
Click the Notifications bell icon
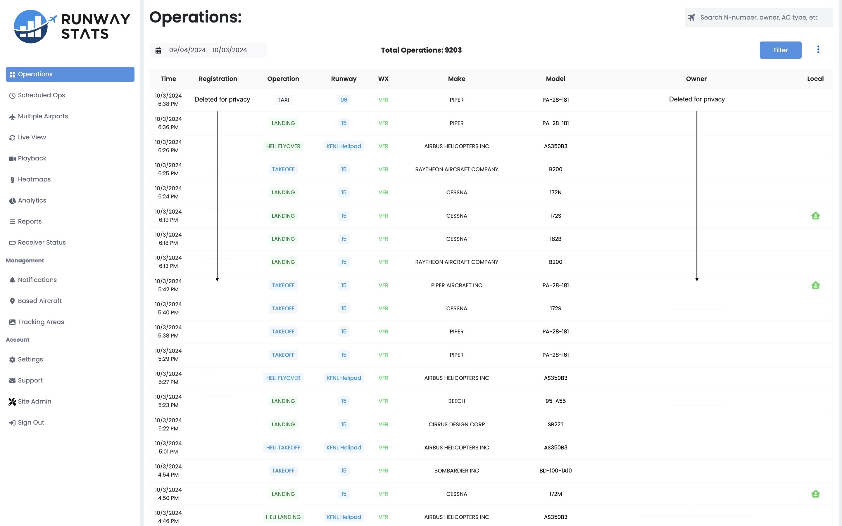[12, 280]
